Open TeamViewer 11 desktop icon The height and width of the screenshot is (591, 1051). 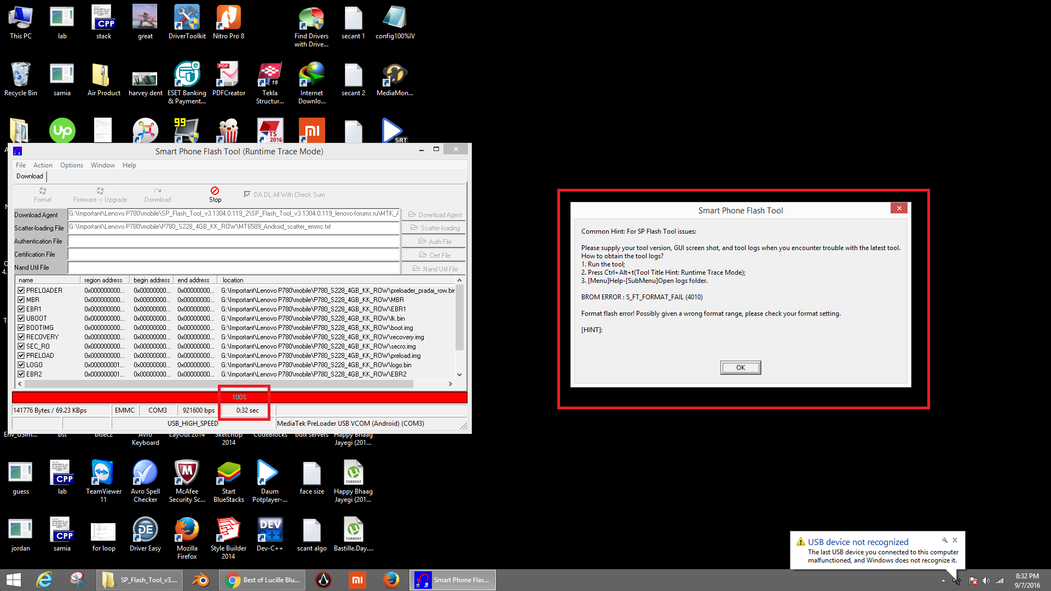103,482
